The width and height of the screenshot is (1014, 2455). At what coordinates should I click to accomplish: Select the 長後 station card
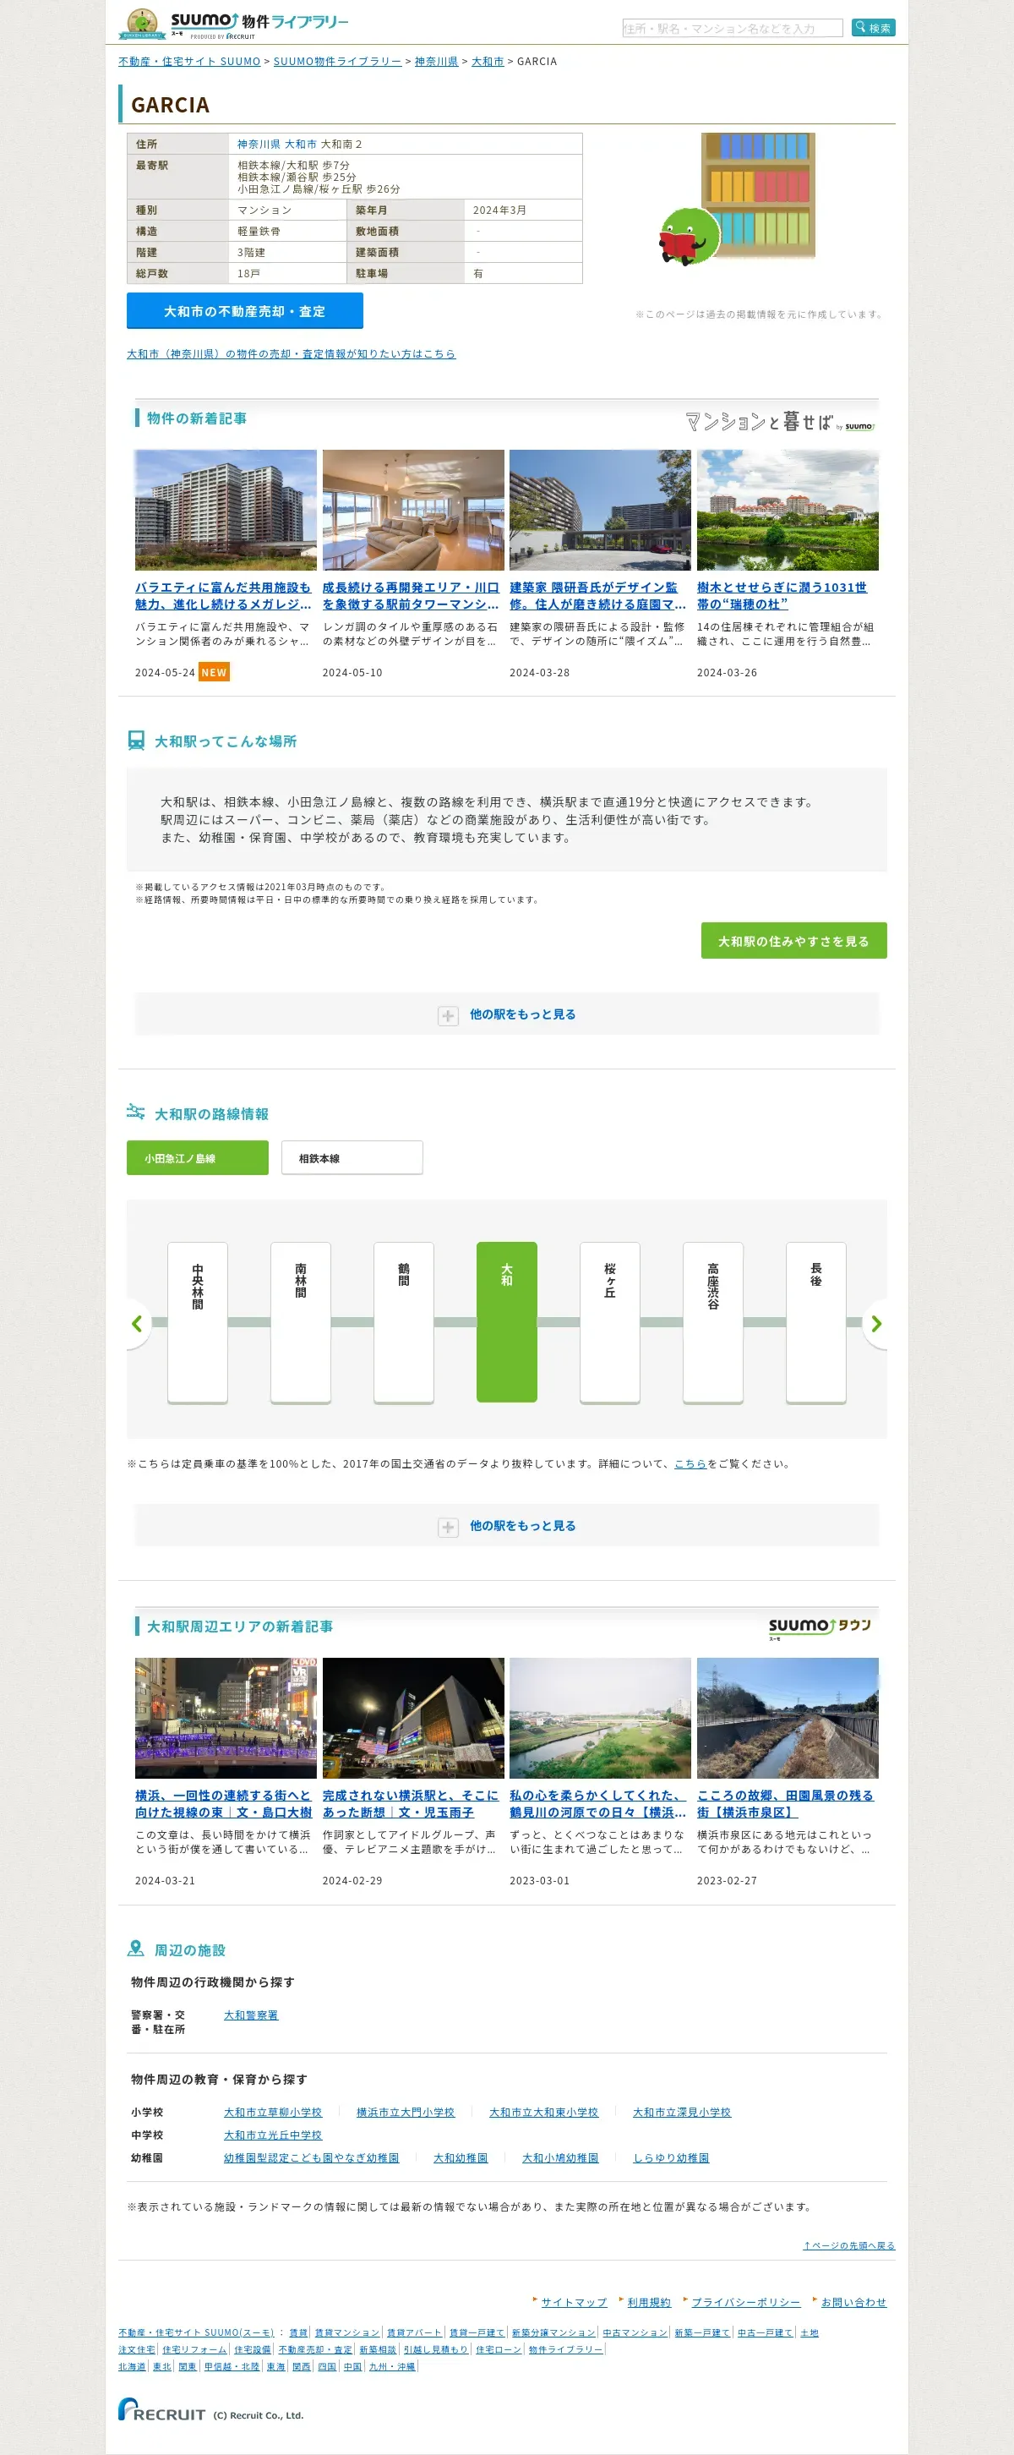[815, 1323]
